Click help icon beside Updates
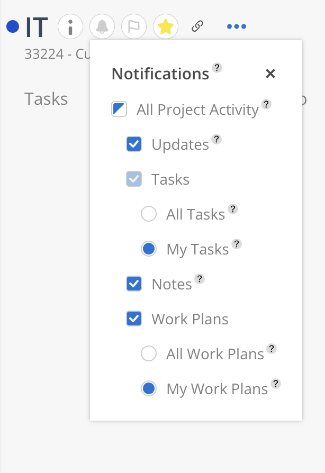 click(x=216, y=139)
